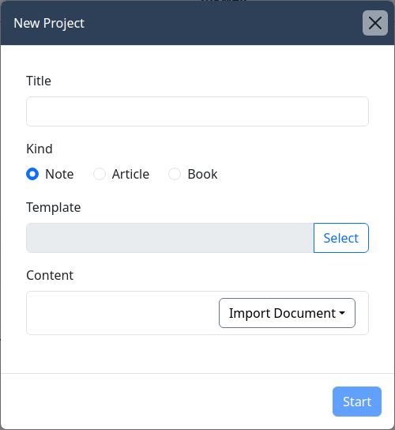Open the Import Document dropdown

pos(287,313)
